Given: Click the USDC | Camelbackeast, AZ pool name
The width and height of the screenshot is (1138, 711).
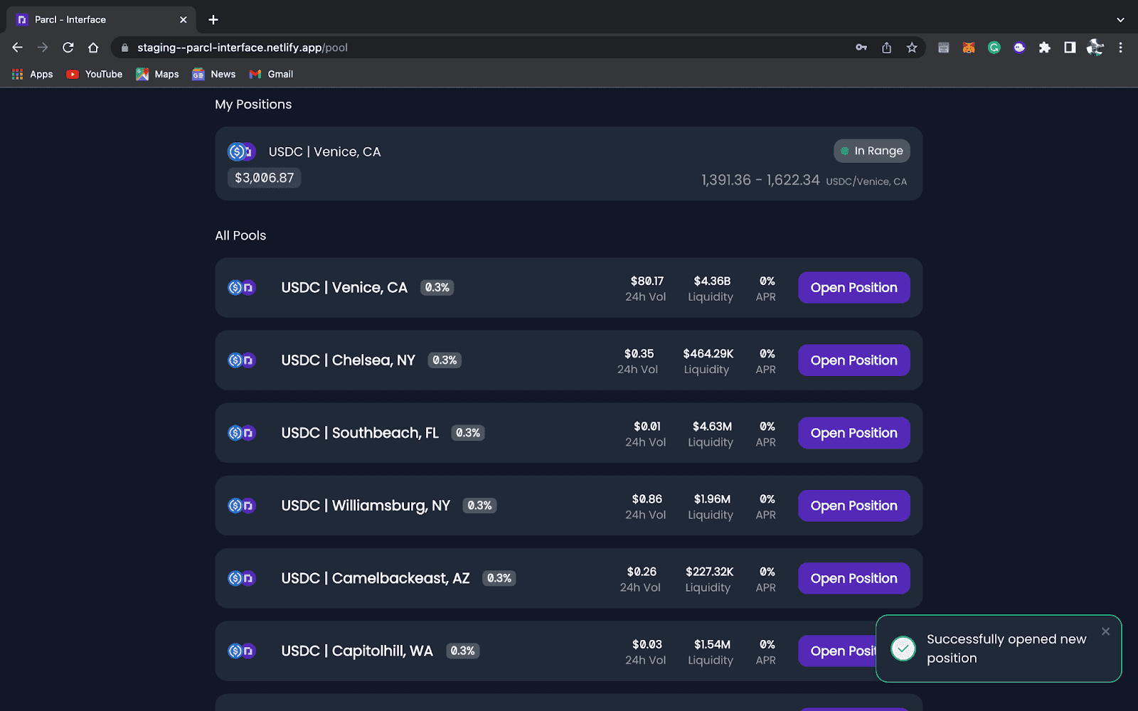Looking at the screenshot, I should (x=376, y=578).
